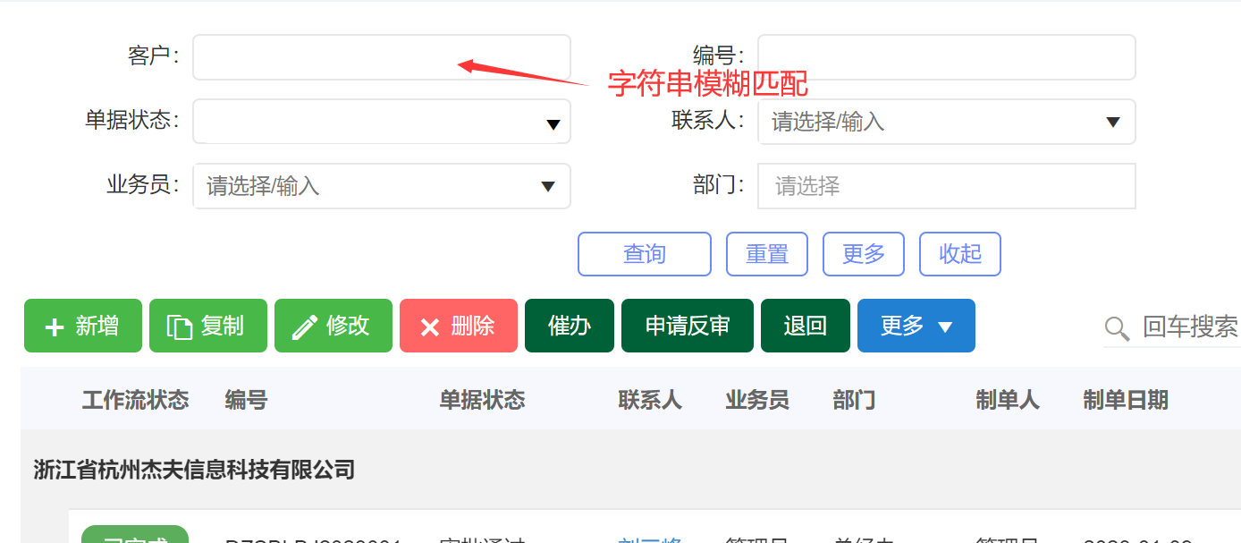Click the 制单日期 column header
1241x543 pixels.
point(1125,400)
